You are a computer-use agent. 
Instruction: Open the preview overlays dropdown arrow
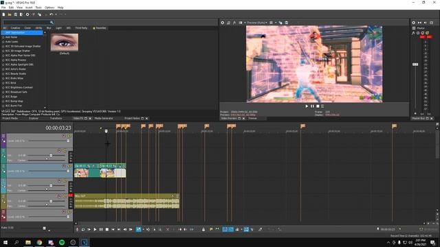(x=275, y=23)
